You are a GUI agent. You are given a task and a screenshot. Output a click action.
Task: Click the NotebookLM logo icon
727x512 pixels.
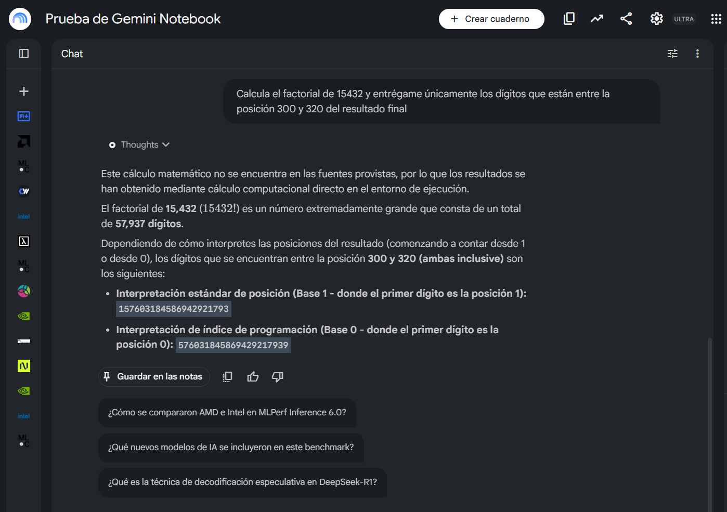coord(20,19)
